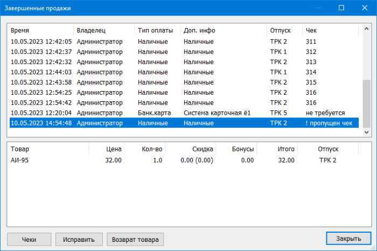Select the sale at 12:54:25
Image resolution: width=377 pixels, height=251 pixels.
[x=183, y=93]
